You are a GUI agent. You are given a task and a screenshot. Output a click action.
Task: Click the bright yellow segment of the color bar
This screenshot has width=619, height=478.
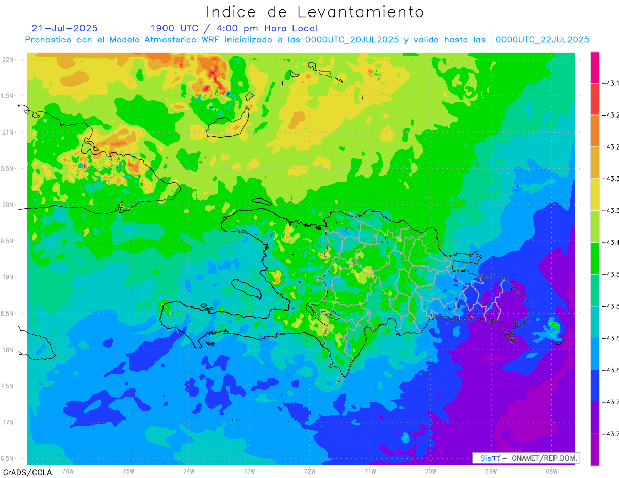pos(595,194)
